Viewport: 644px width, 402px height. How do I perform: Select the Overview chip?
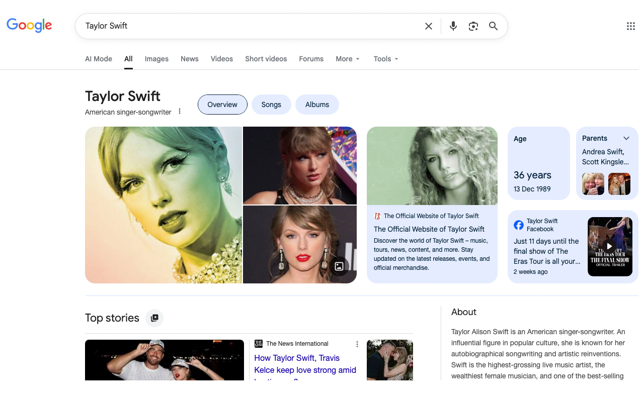click(x=222, y=105)
